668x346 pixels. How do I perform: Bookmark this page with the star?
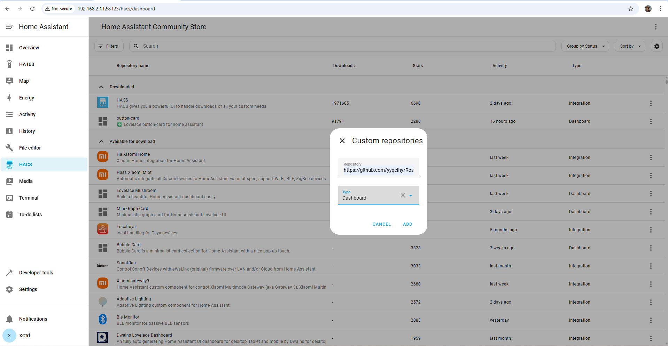pyautogui.click(x=631, y=9)
